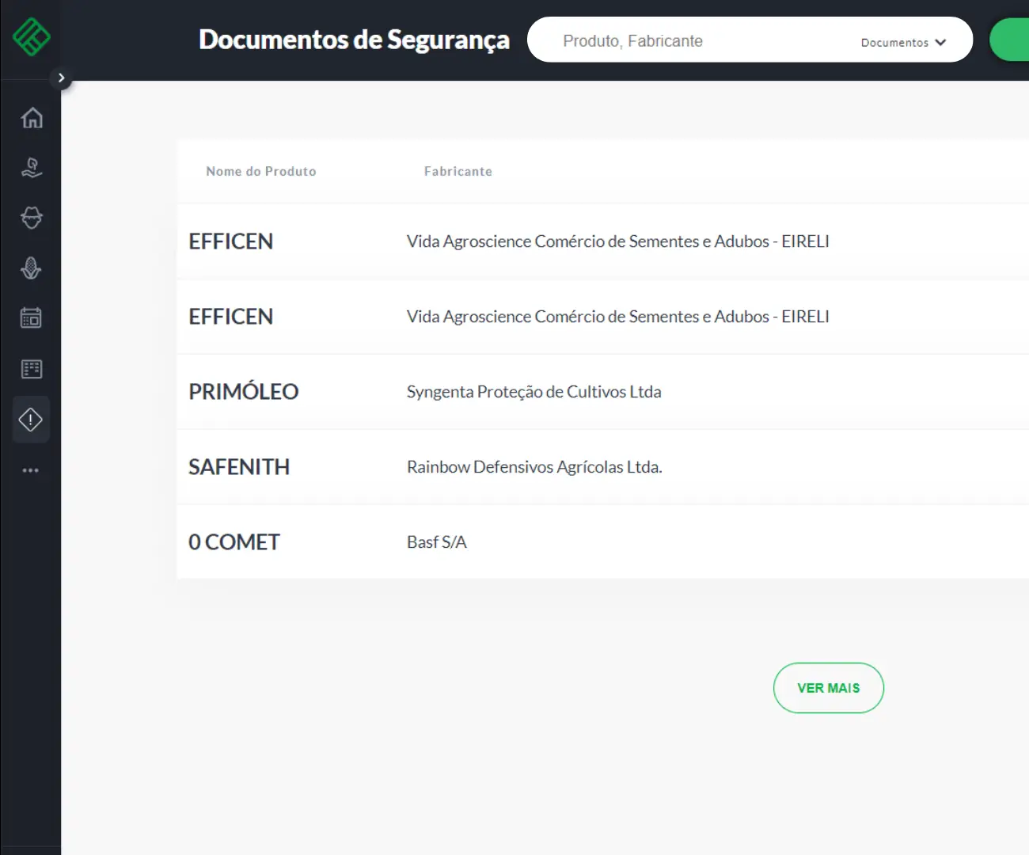Click the Nome do Produto column header
Screen dimensions: 1029x855
[x=261, y=171]
